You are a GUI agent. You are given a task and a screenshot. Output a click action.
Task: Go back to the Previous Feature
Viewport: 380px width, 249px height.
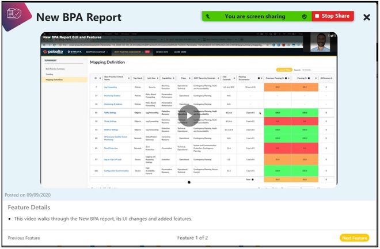(24, 238)
